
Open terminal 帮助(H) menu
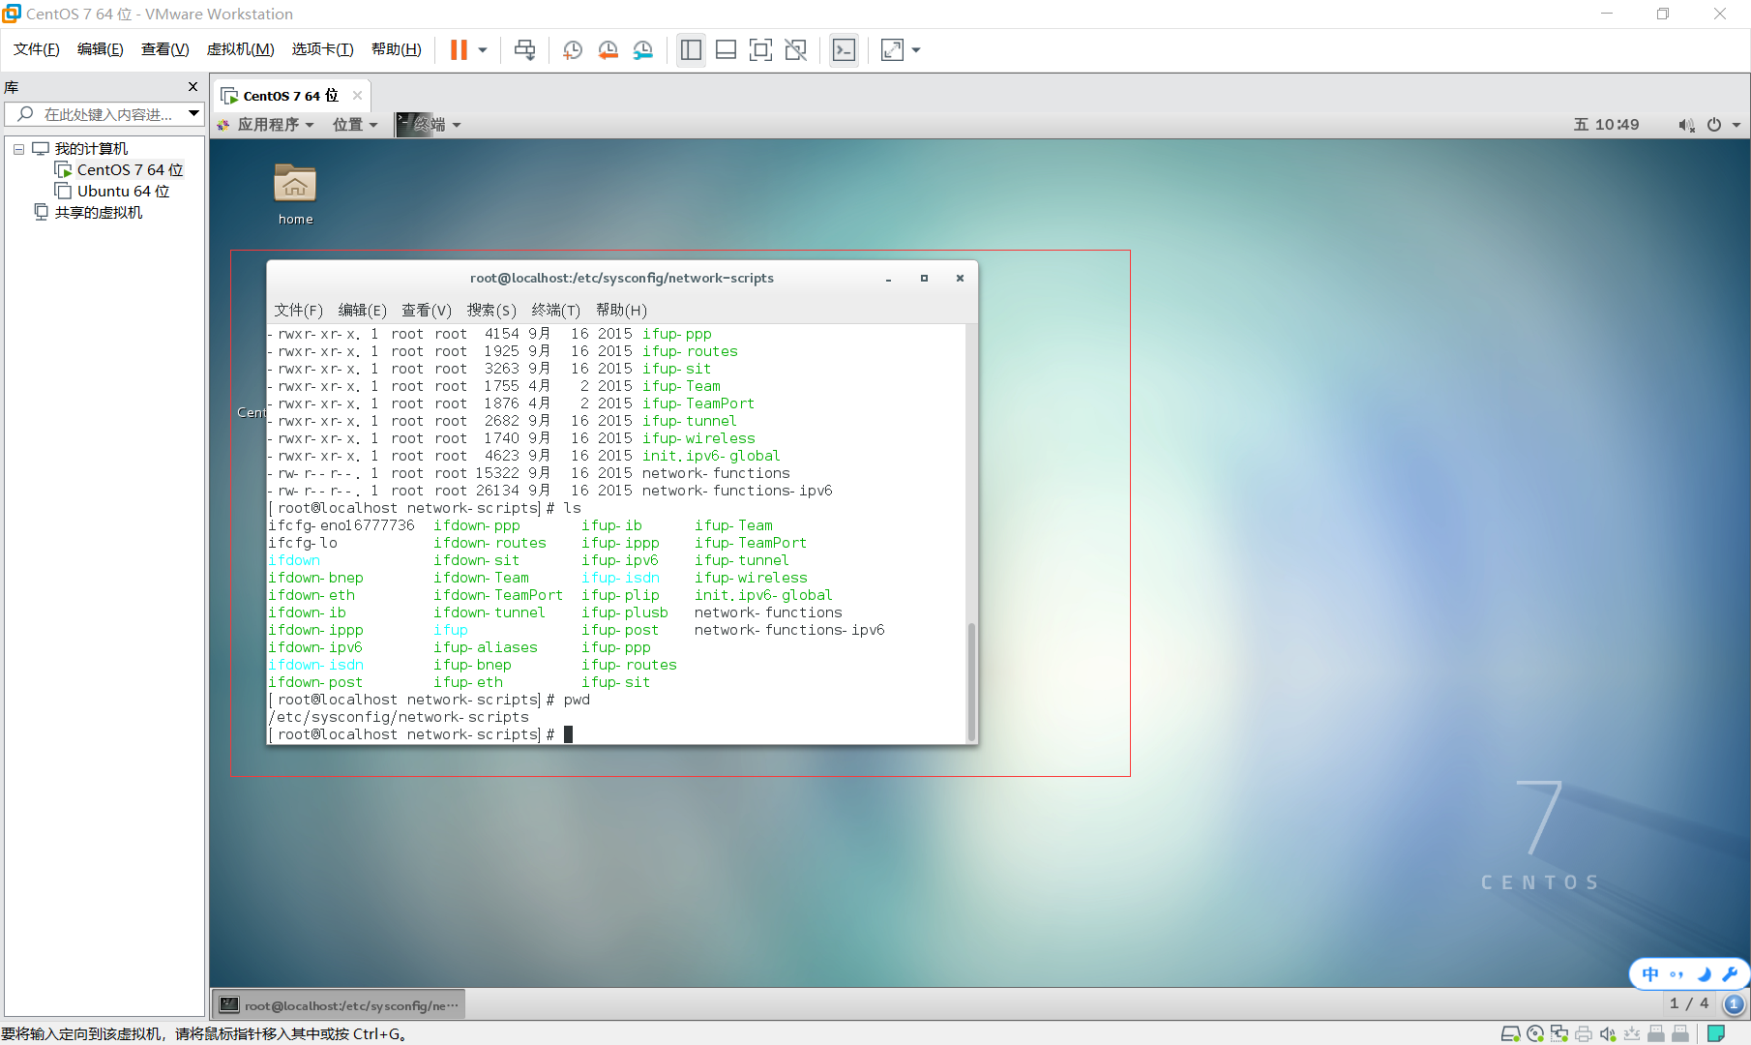tap(621, 311)
